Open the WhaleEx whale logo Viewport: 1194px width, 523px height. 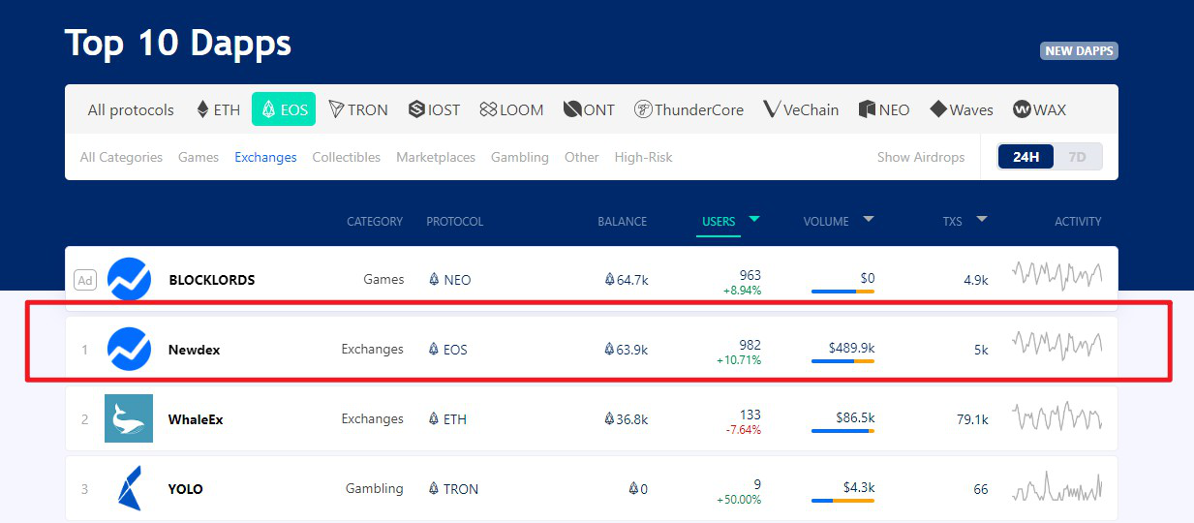(129, 419)
